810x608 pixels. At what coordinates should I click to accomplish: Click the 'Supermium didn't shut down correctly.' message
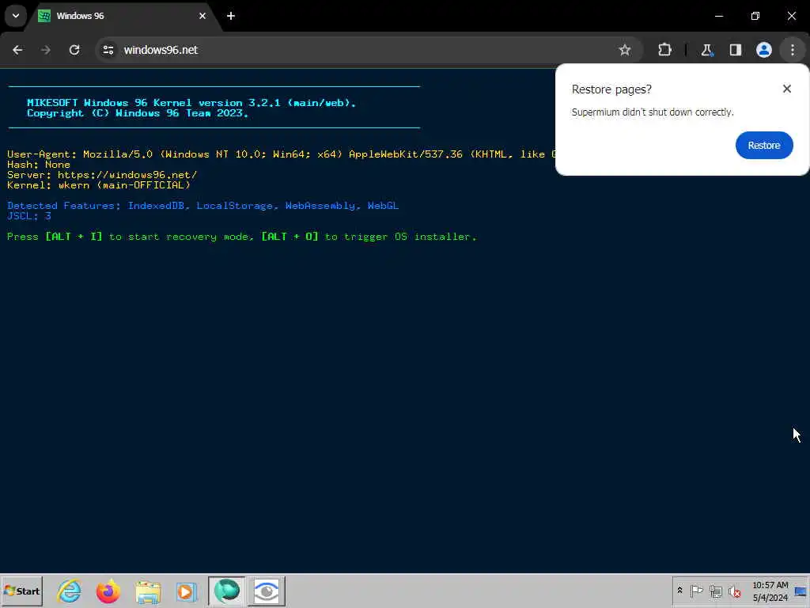(653, 112)
